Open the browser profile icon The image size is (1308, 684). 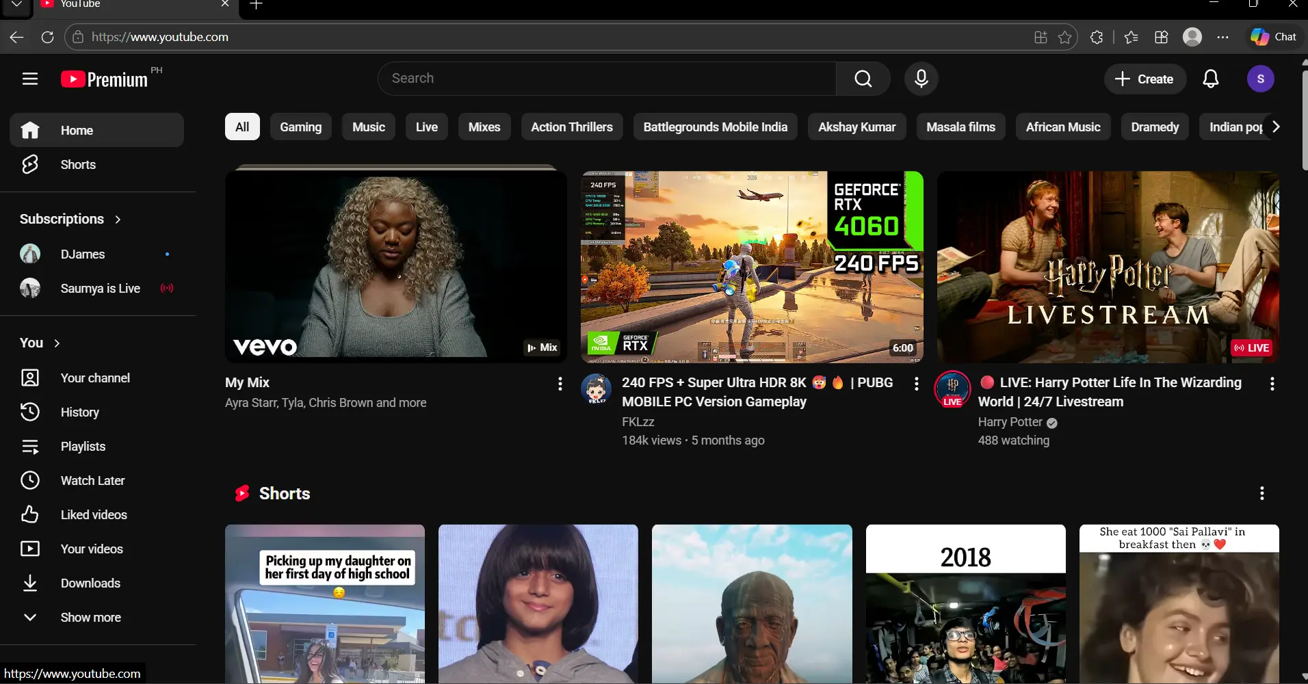tap(1192, 37)
